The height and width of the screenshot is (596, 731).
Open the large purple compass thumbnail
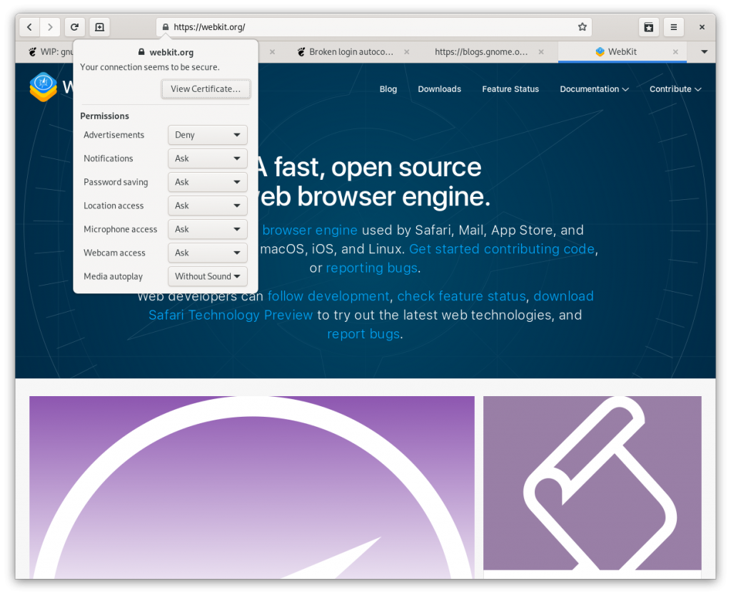pyautogui.click(x=252, y=488)
